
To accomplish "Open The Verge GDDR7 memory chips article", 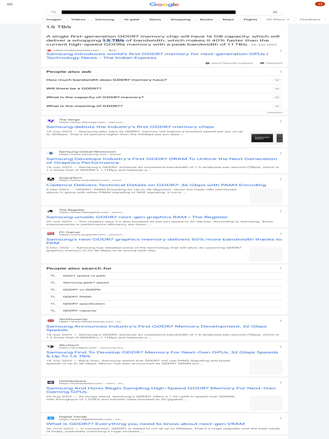I will [x=130, y=127].
